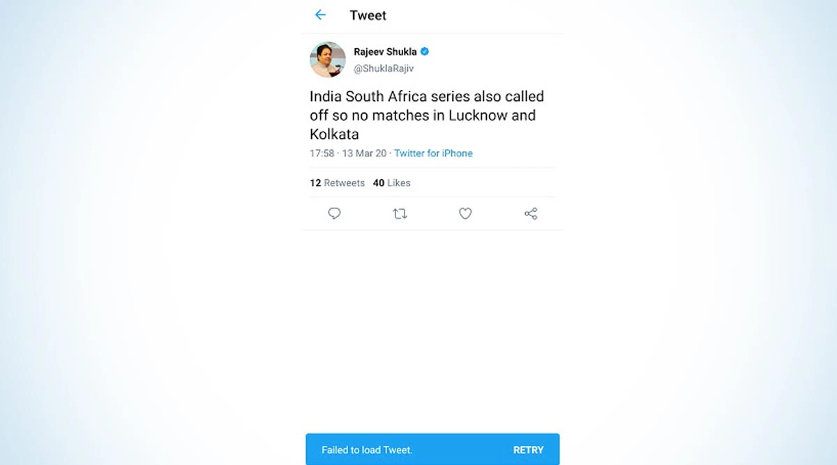Click the word Kolkata in the tweet
This screenshot has height=465, width=837.
pyautogui.click(x=334, y=134)
